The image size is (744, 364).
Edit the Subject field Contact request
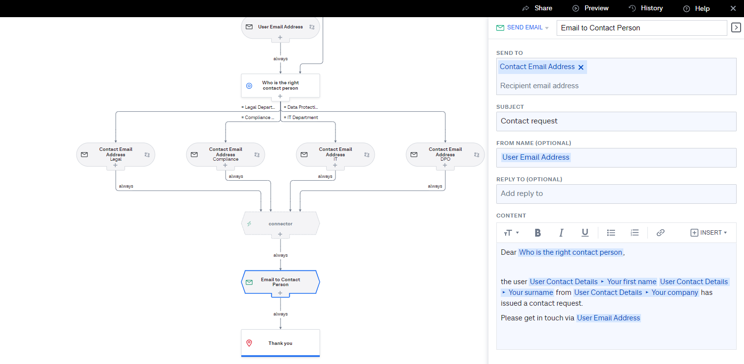[616, 121]
